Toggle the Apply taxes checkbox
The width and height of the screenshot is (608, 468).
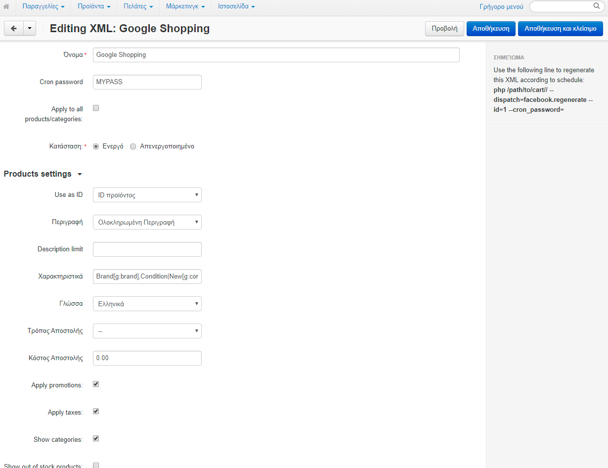[x=96, y=411]
